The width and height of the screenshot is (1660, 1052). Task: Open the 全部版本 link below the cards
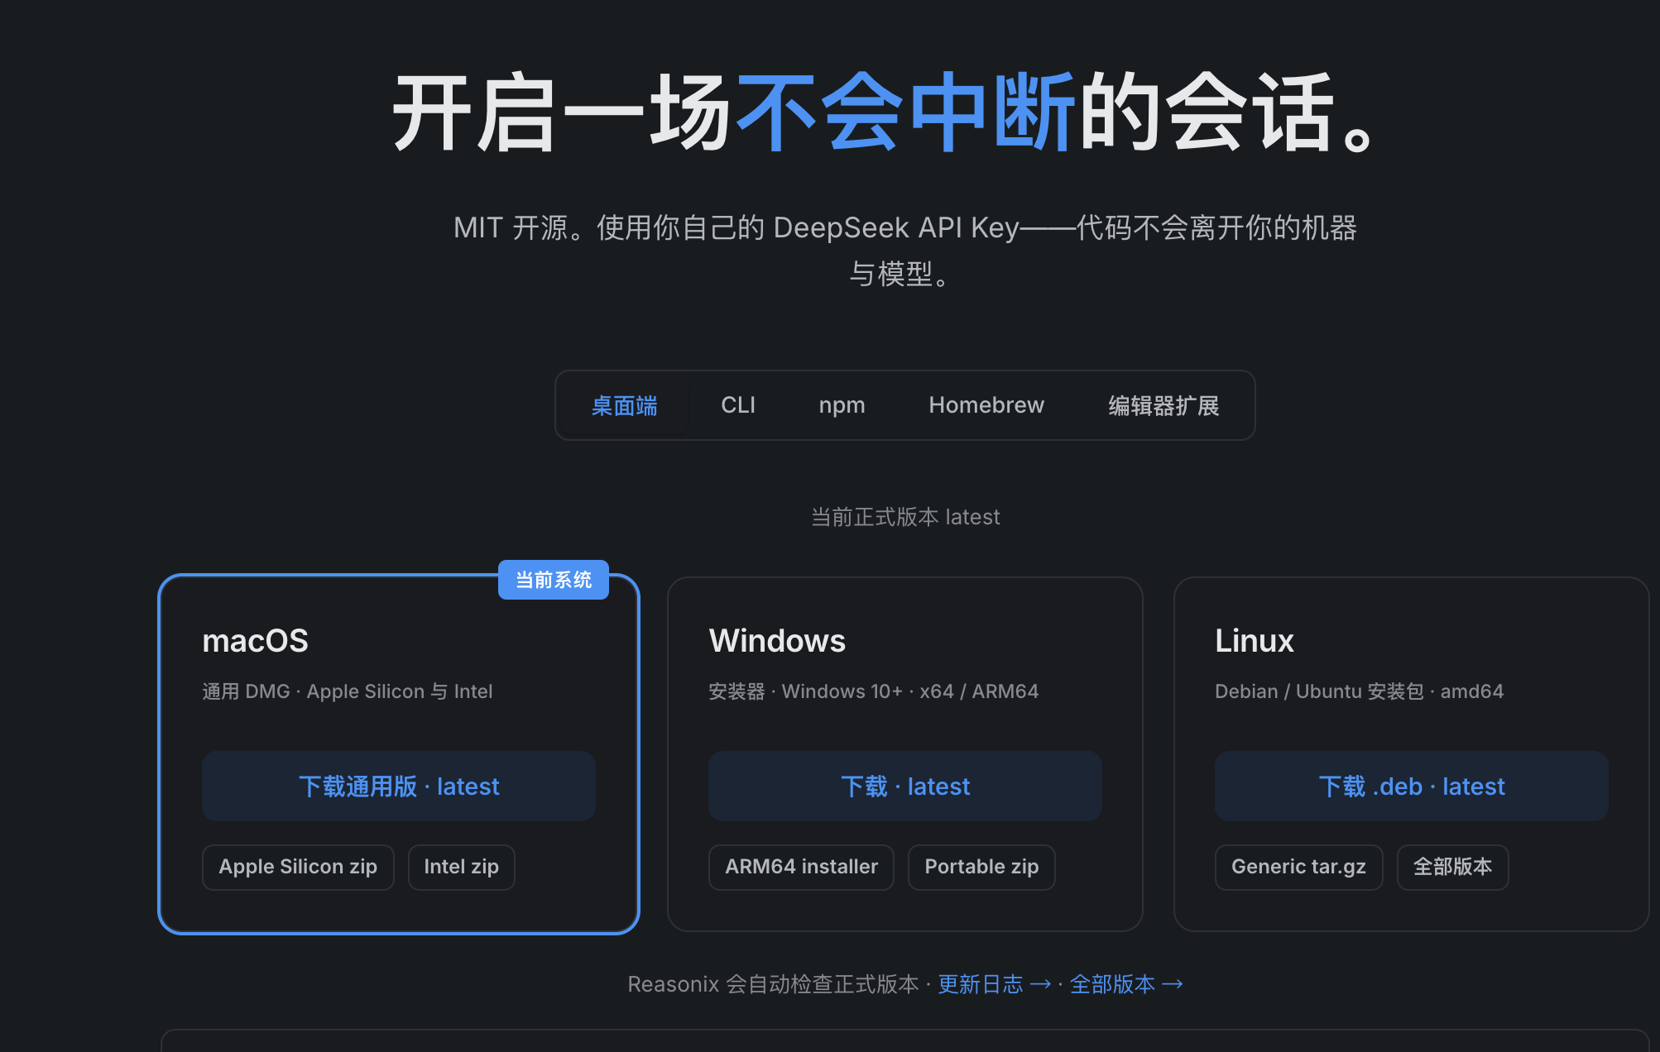(1127, 984)
